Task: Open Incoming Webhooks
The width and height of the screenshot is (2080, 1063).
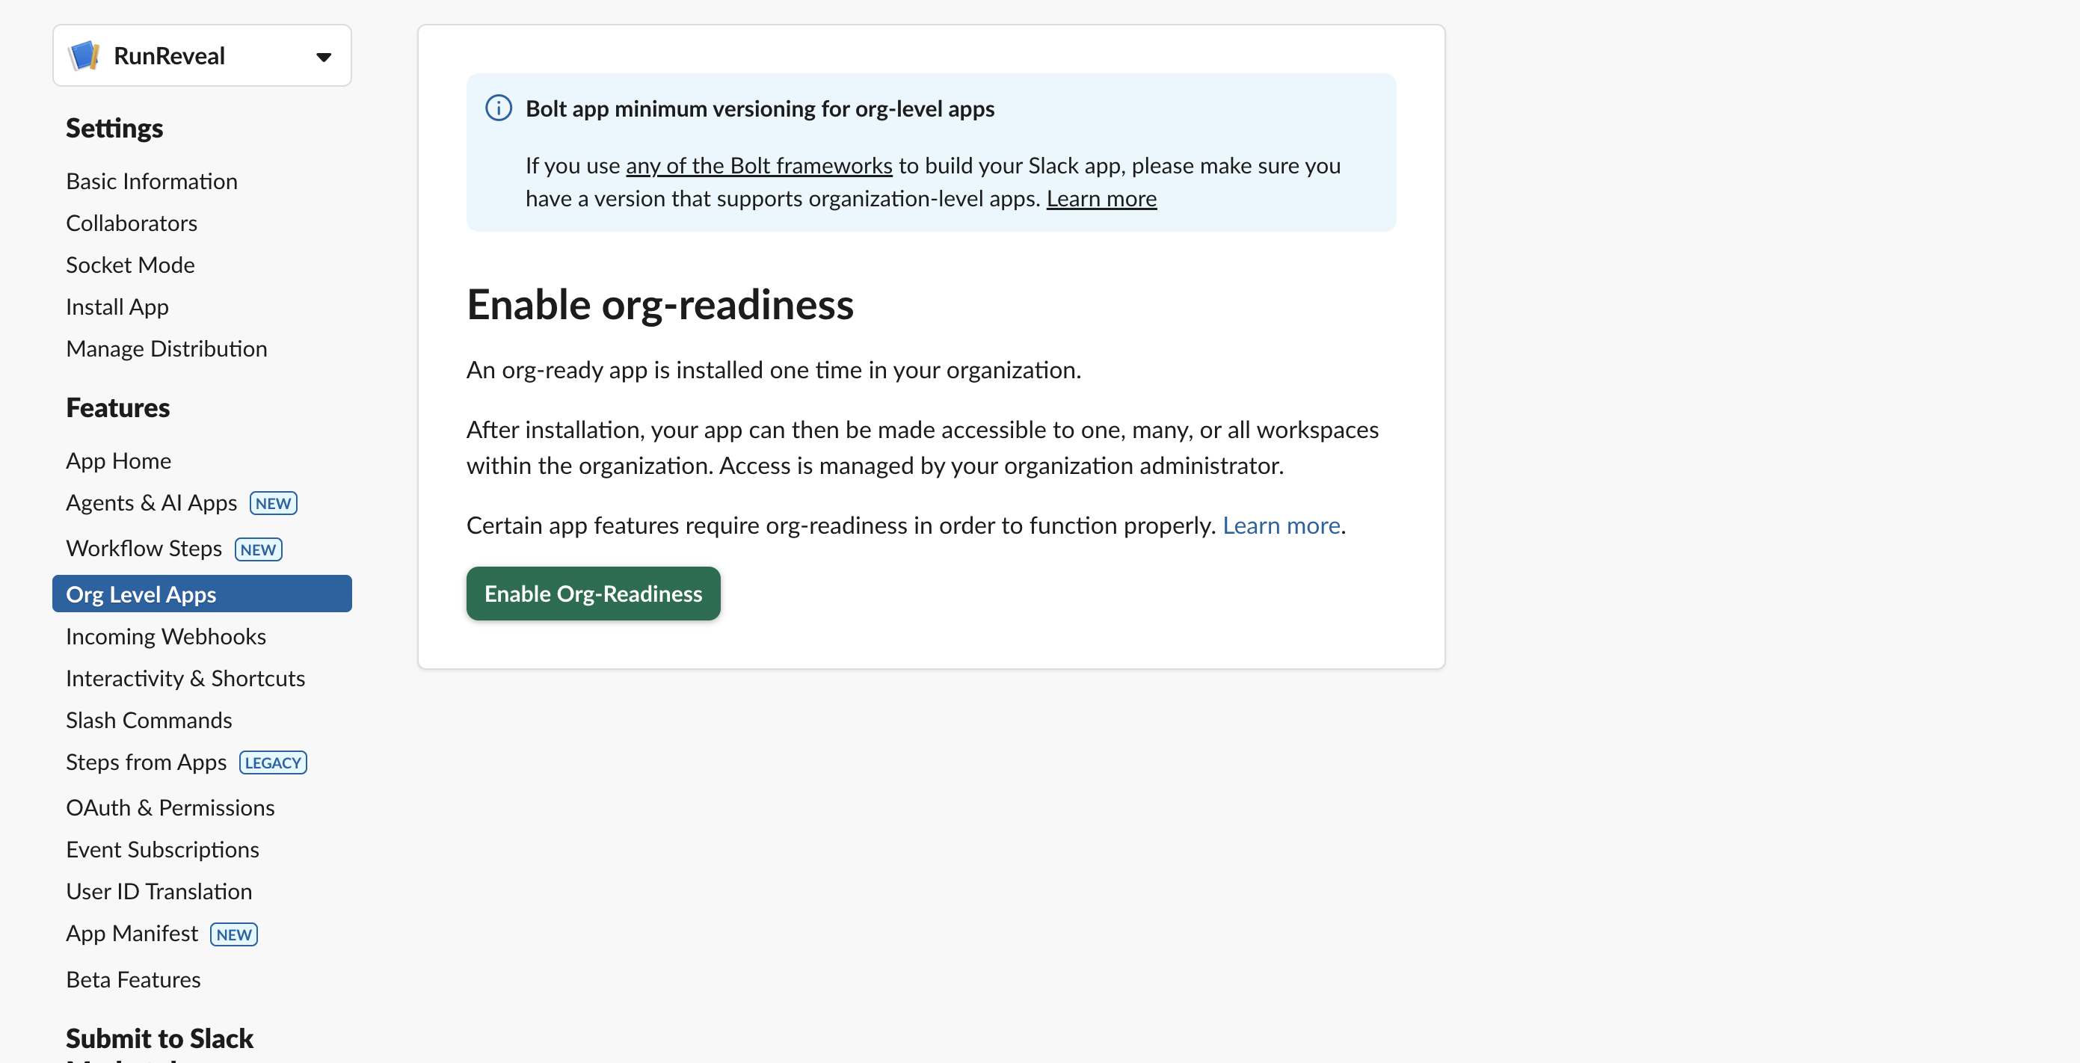Action: click(x=165, y=636)
